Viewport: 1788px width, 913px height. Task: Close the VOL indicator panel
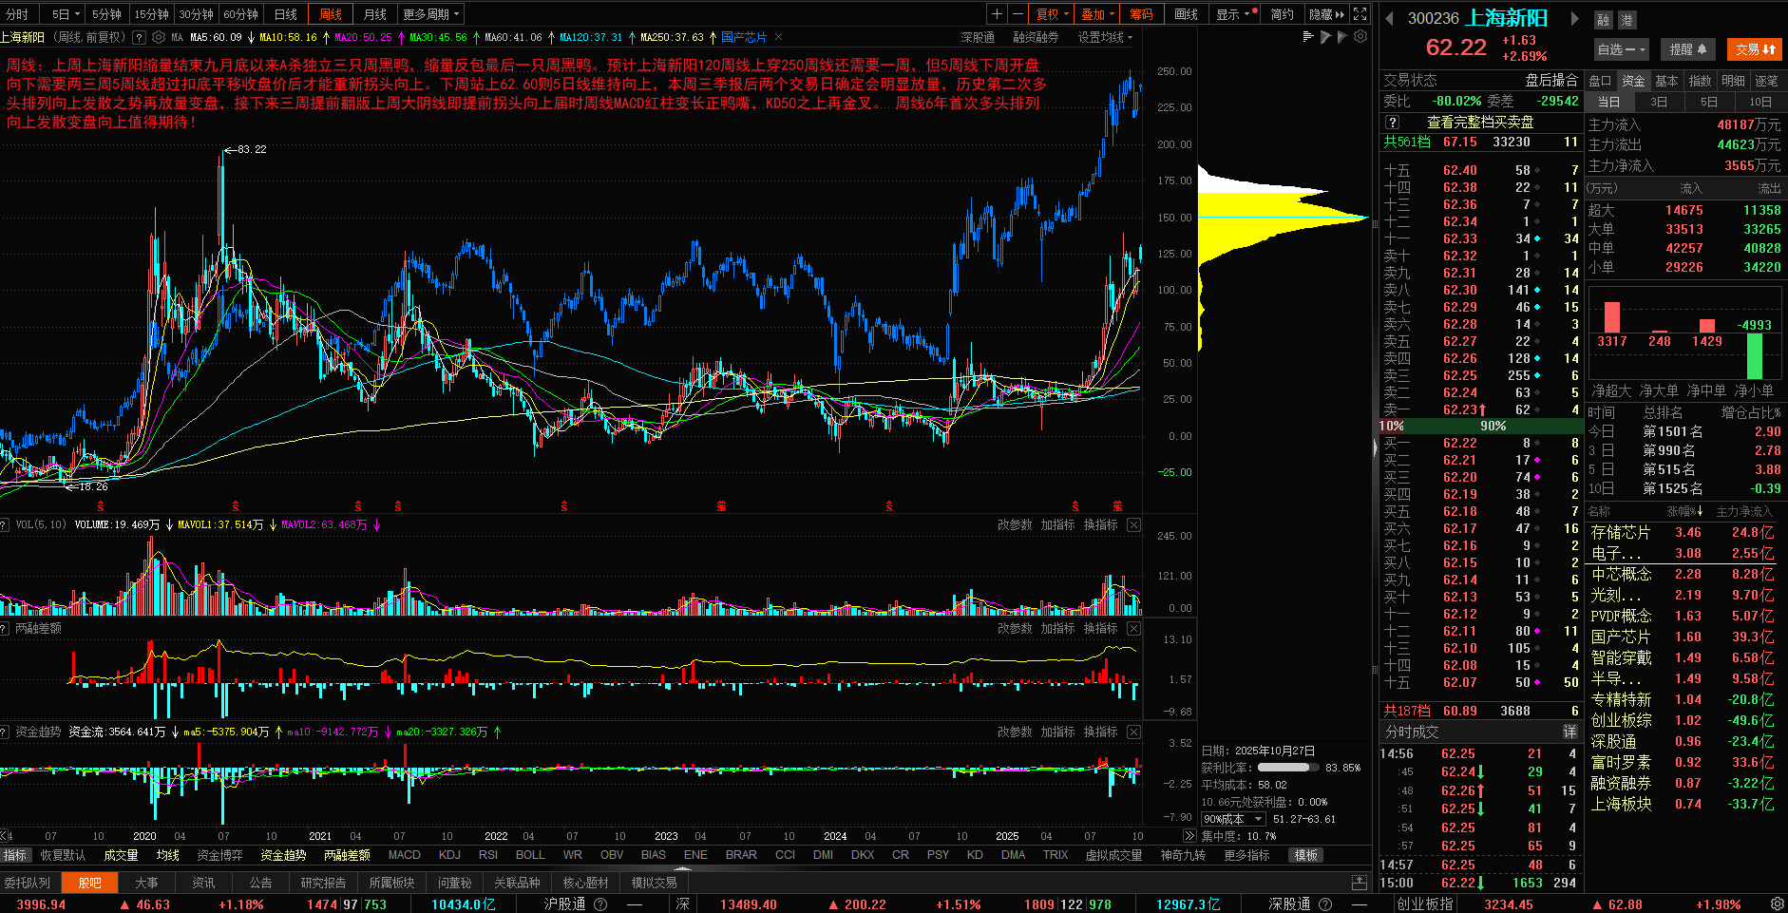[x=1133, y=524]
